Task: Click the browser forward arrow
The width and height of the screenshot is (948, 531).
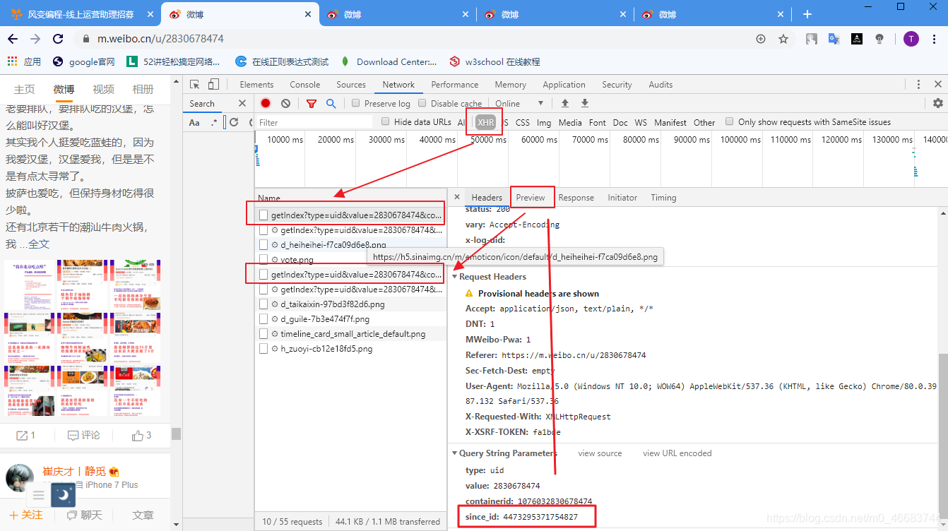Action: (35, 39)
